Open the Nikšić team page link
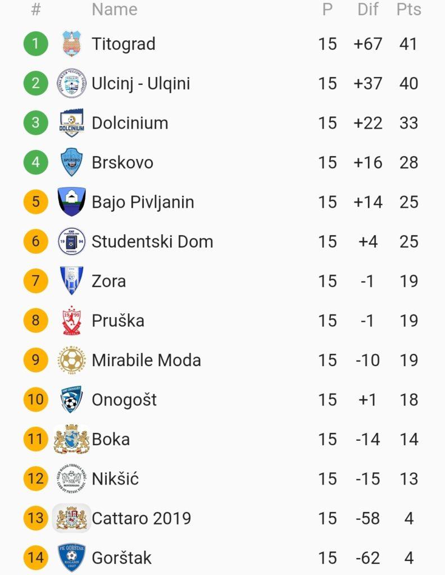This screenshot has width=445, height=575. 115,478
